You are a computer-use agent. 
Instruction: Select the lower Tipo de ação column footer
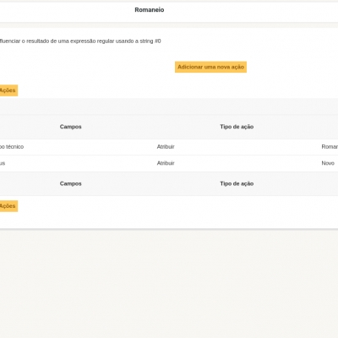click(237, 183)
